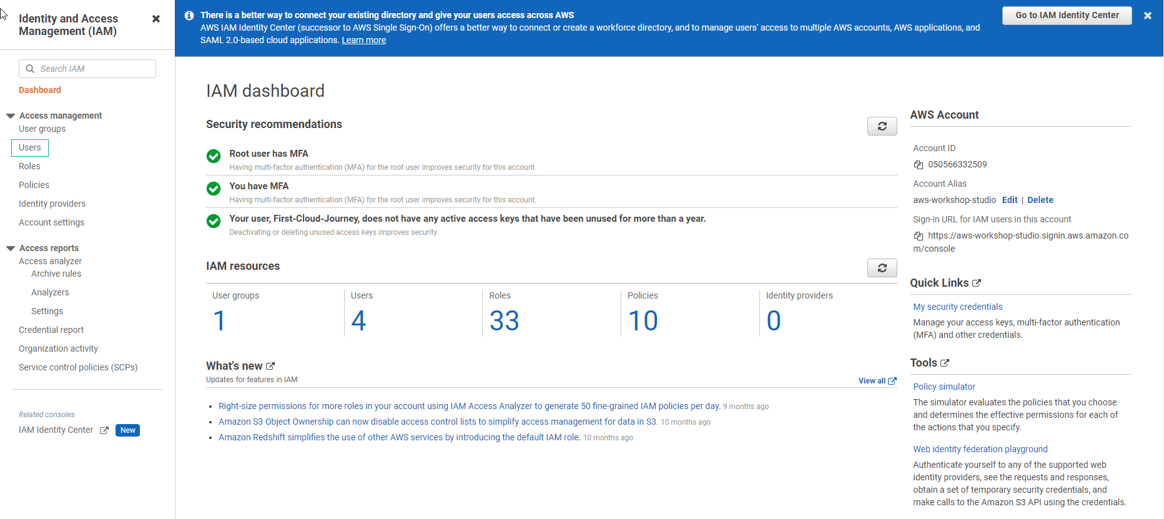Open Identity providers in sidebar
1164x519 pixels.
pos(52,204)
